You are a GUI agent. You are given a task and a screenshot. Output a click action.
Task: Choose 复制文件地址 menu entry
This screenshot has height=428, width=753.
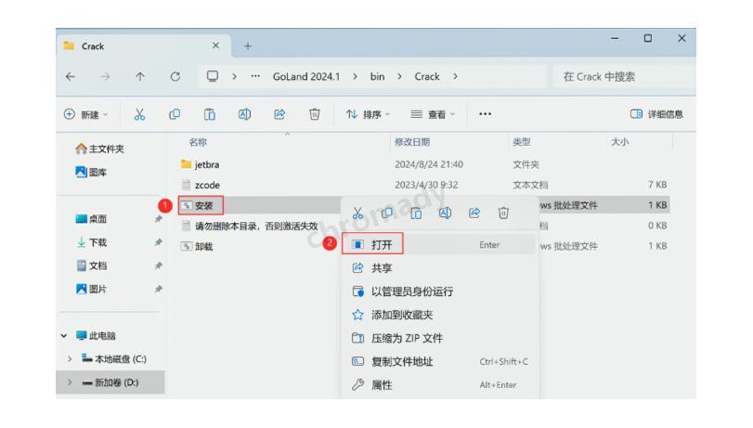click(x=439, y=361)
